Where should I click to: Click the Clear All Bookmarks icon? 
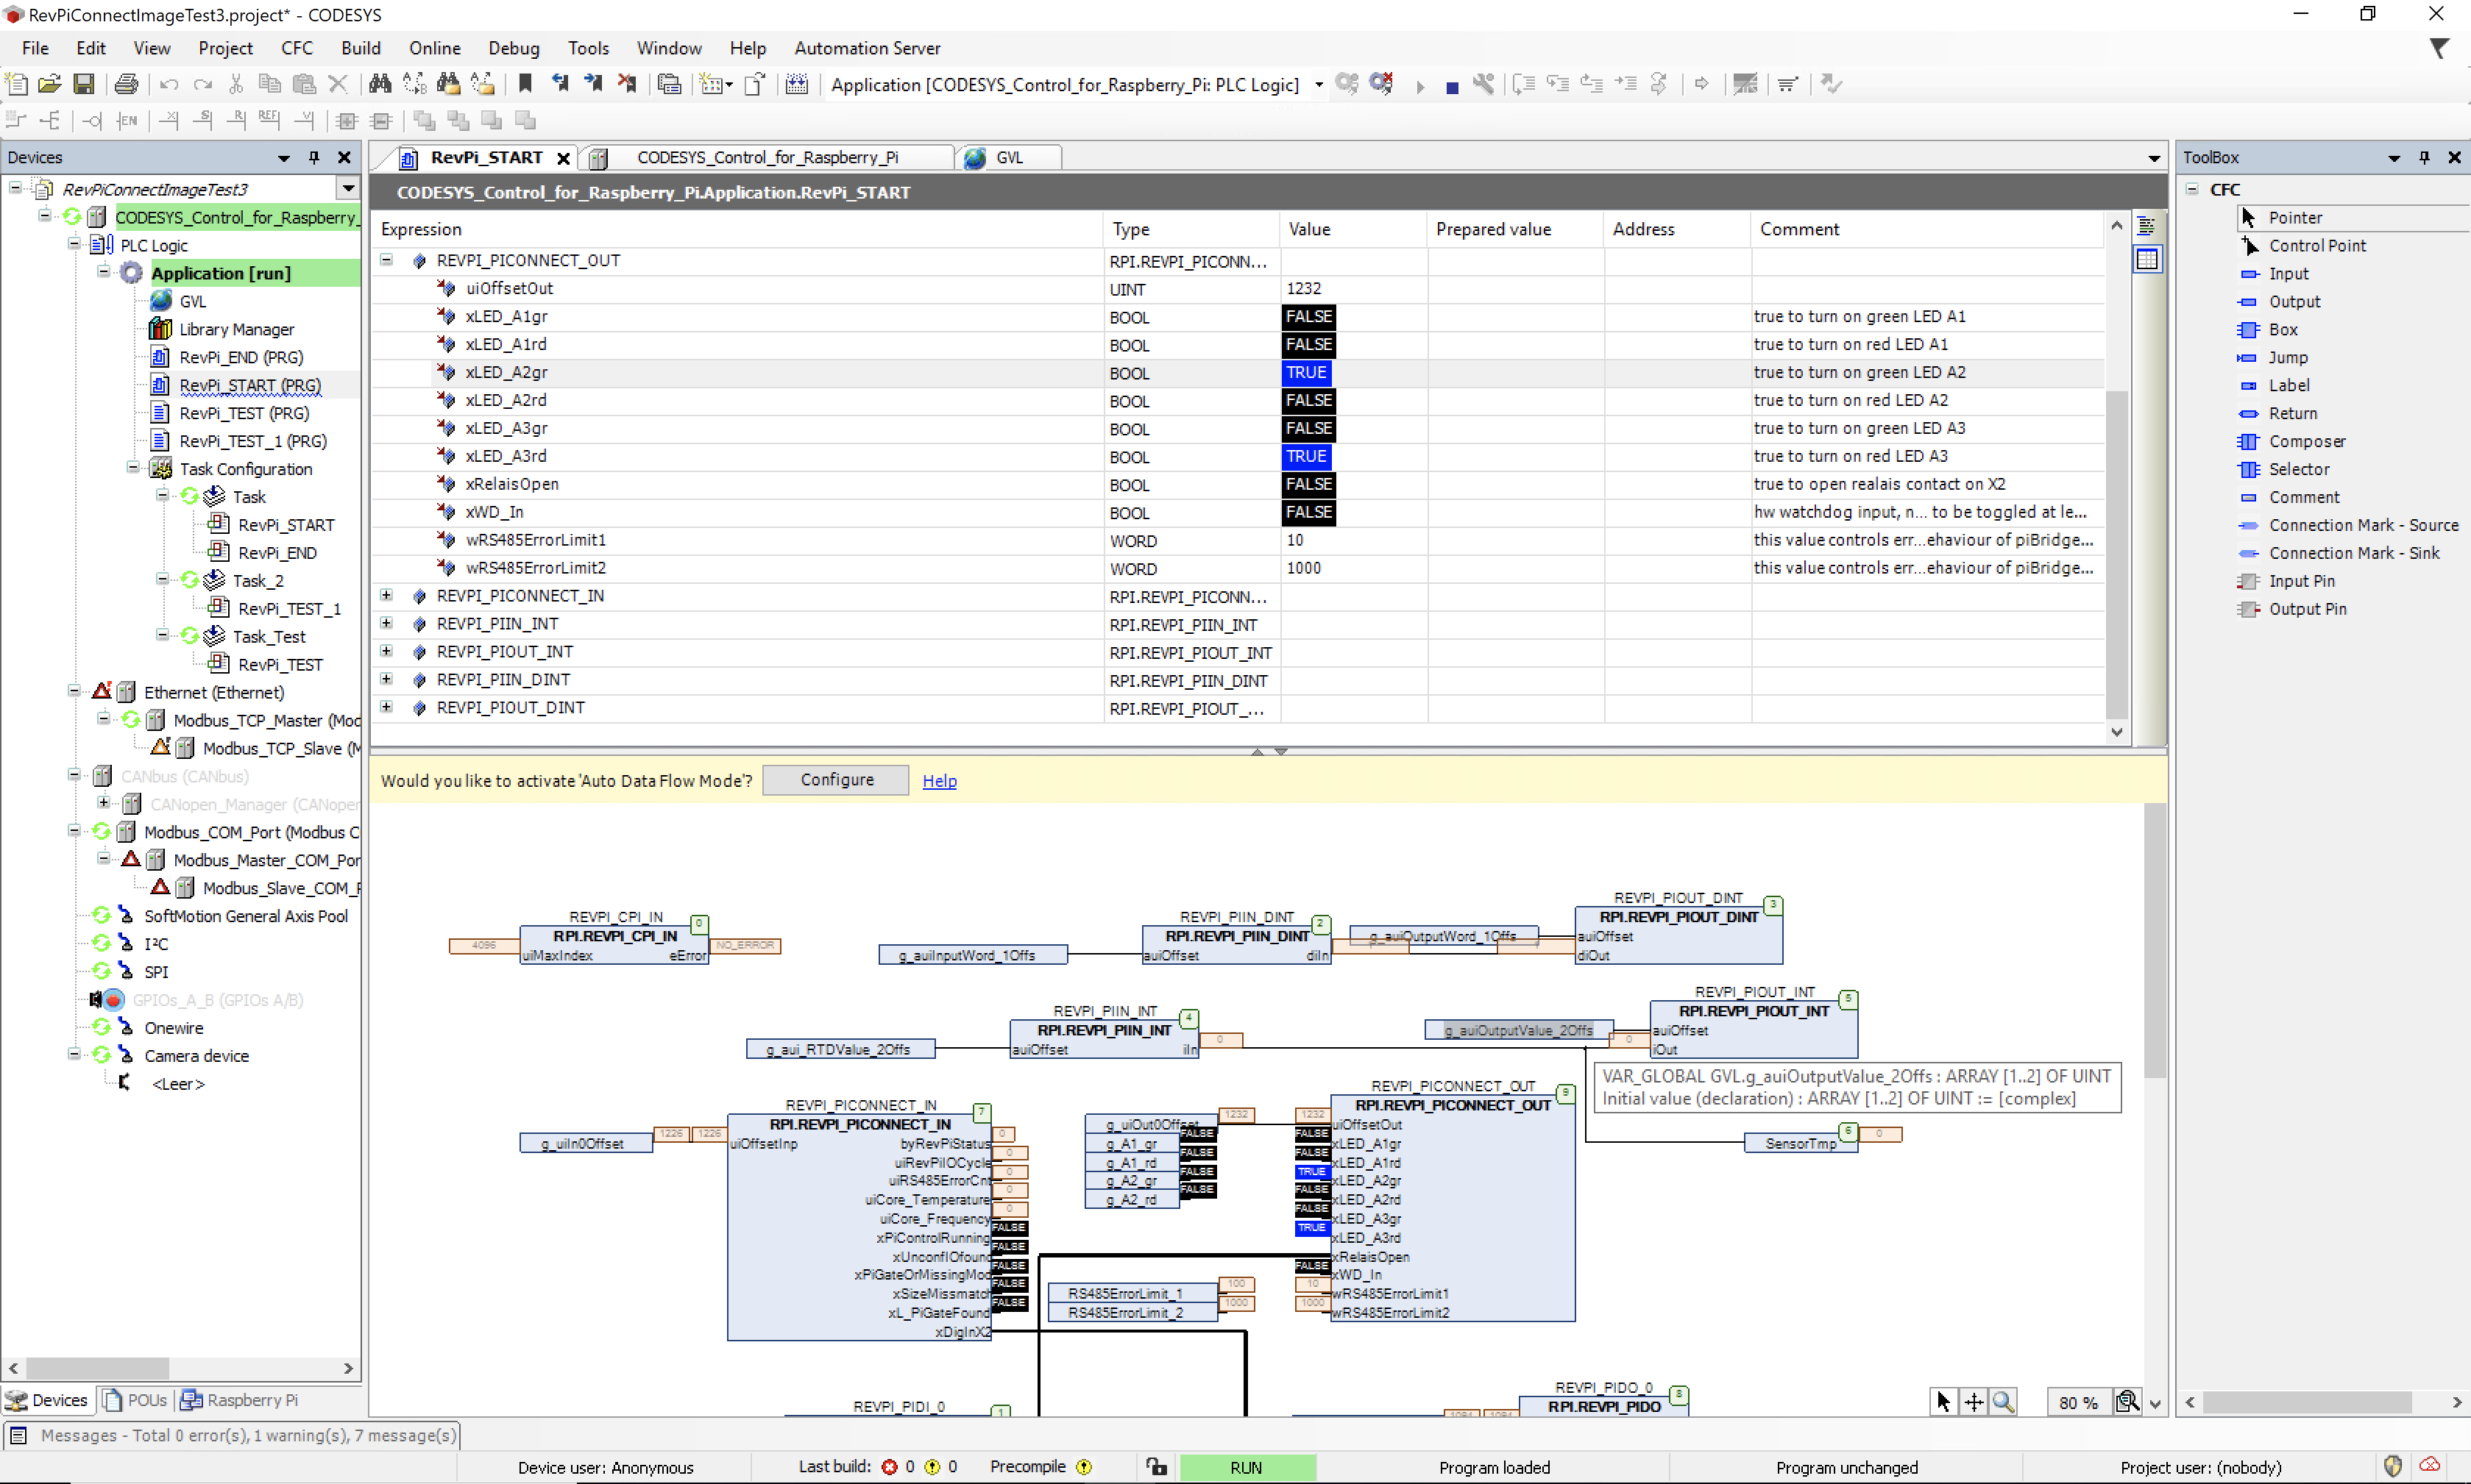(x=627, y=84)
